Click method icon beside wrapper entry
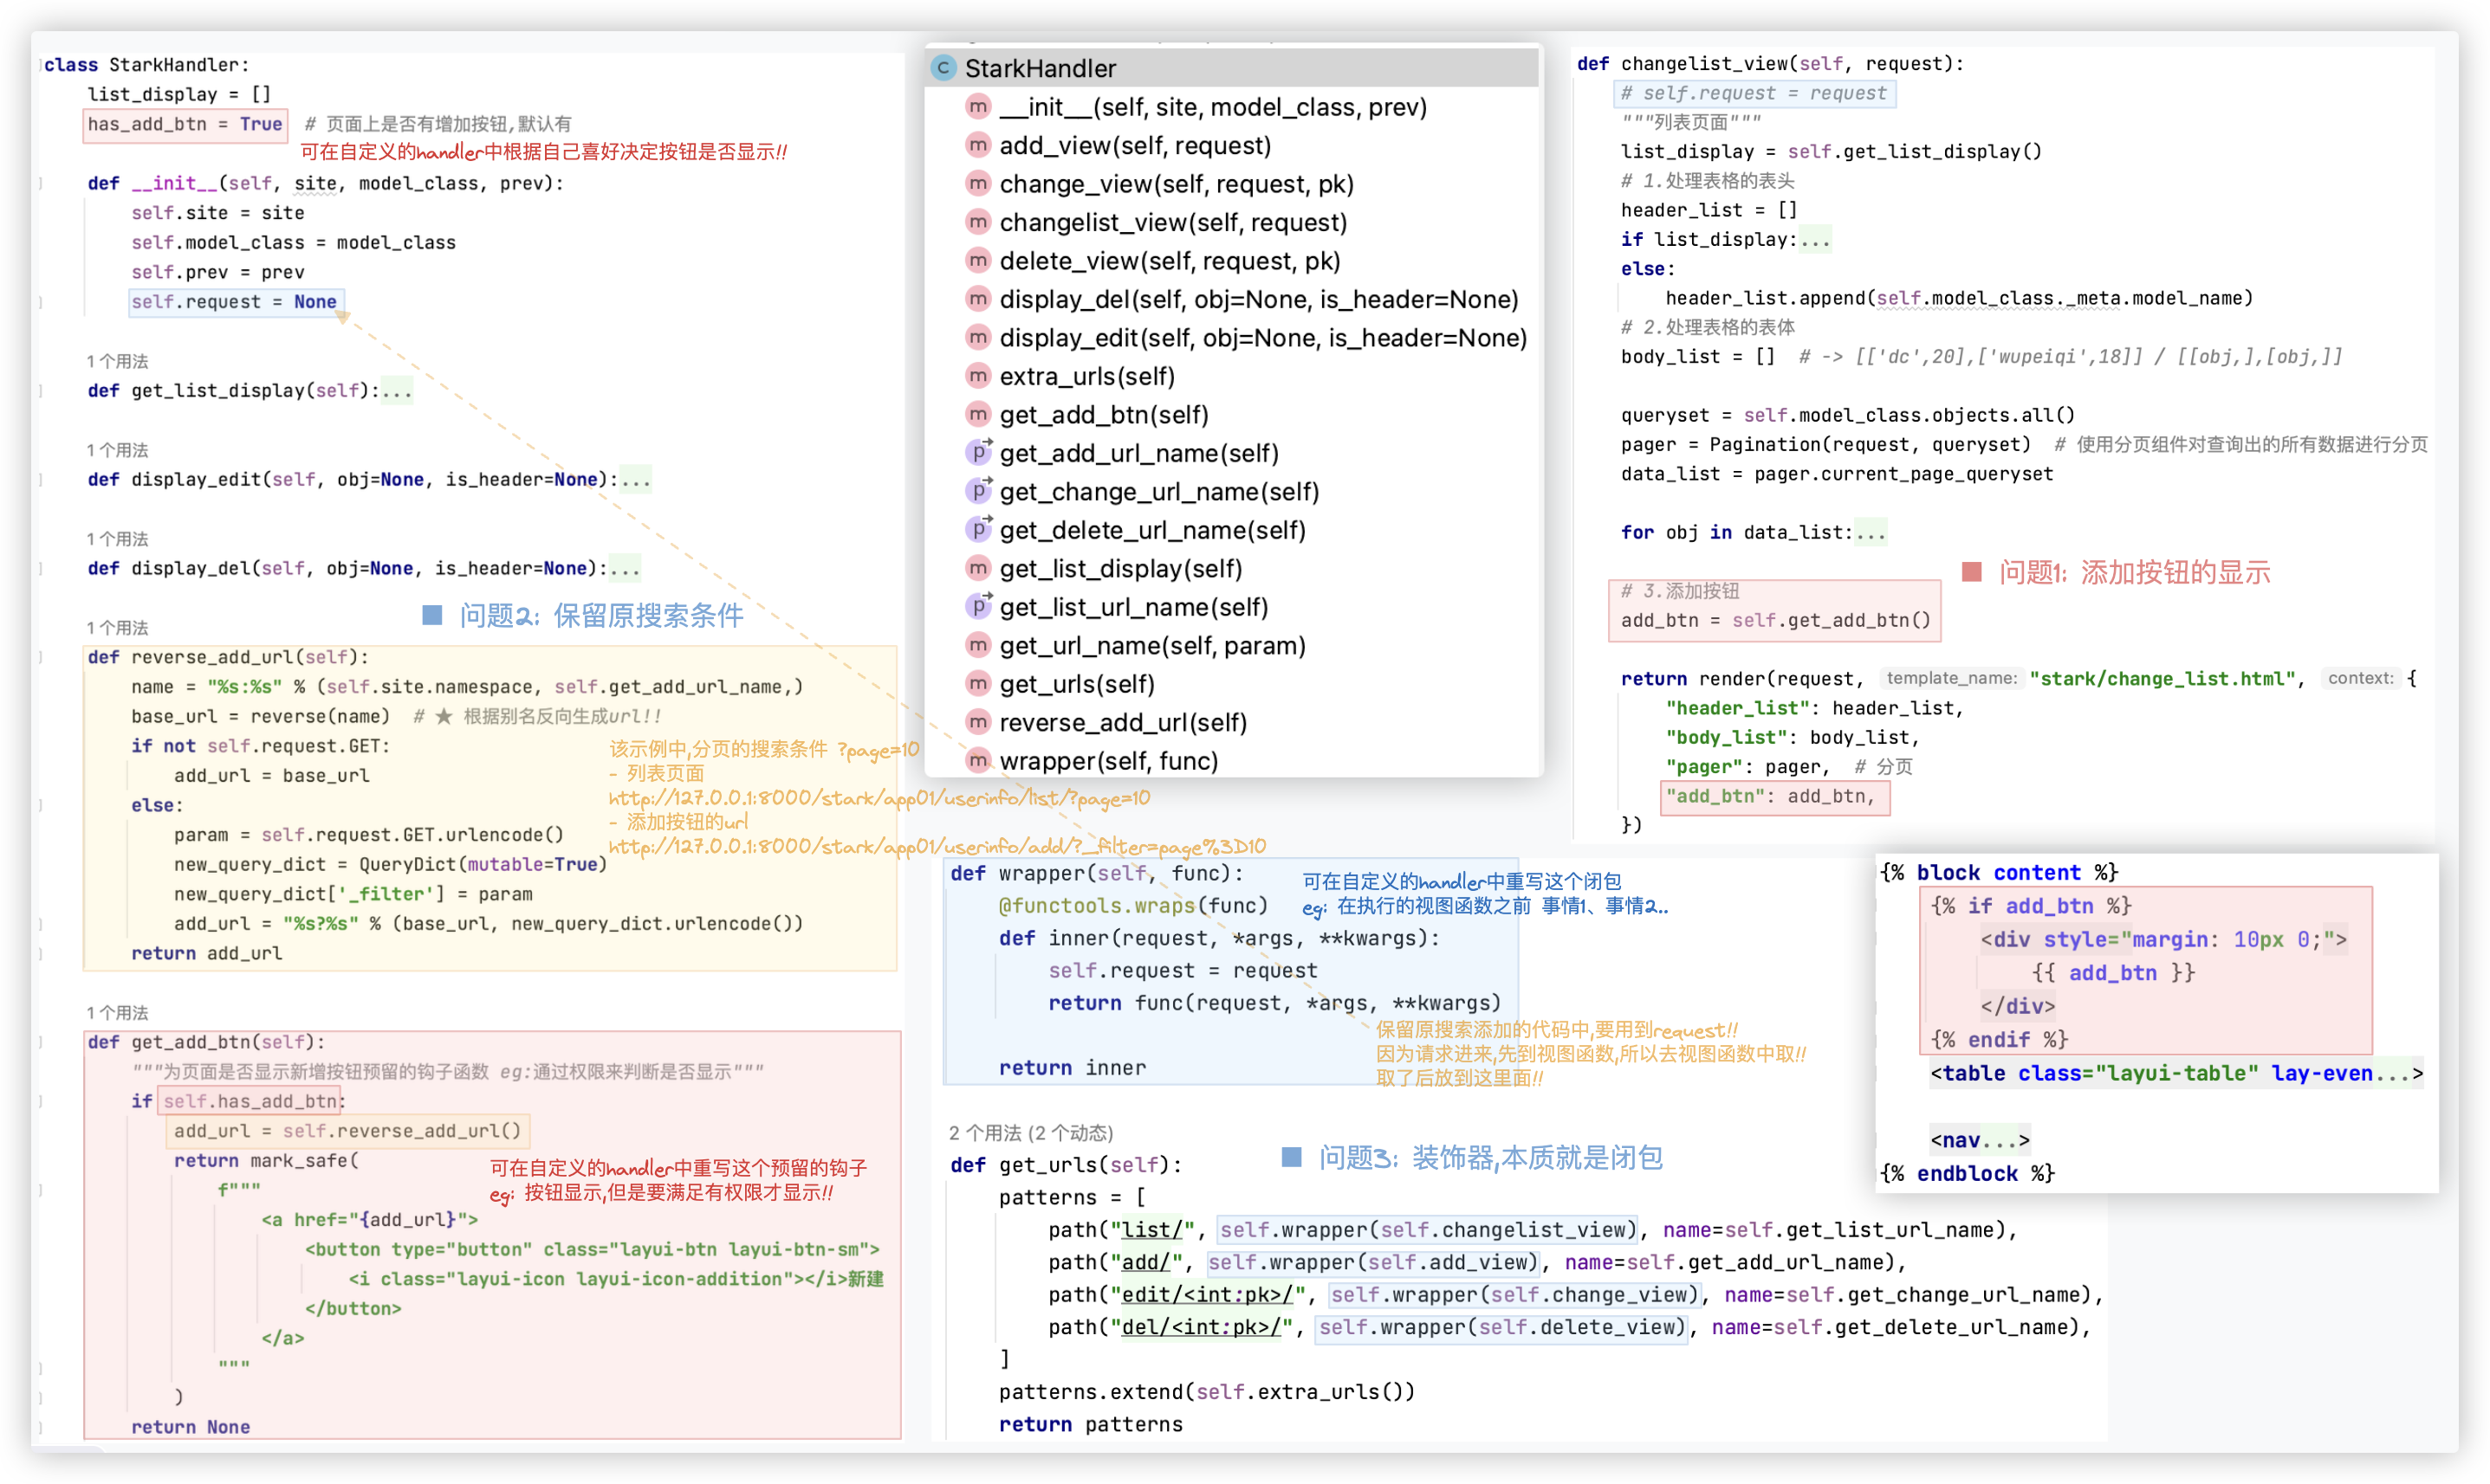2490x1484 pixels. tap(977, 760)
